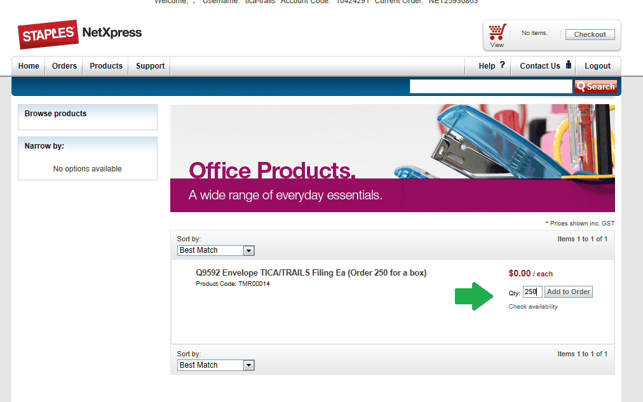Viewport: 643px width, 402px height.
Task: Open the bottom Sort by dropdown
Action: point(215,365)
